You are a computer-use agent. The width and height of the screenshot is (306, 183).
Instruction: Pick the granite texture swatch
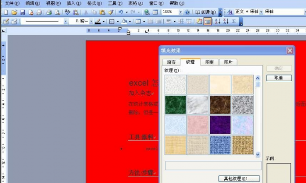pyautogui.click(x=242, y=105)
